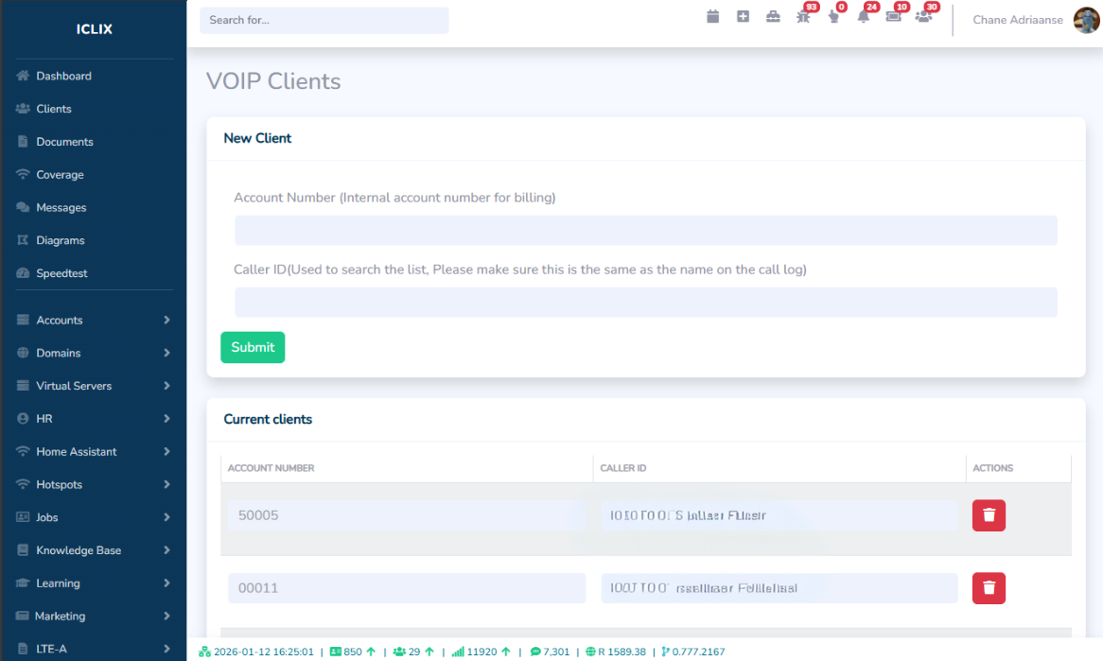Open the tickets icon with badge 10

click(x=893, y=17)
